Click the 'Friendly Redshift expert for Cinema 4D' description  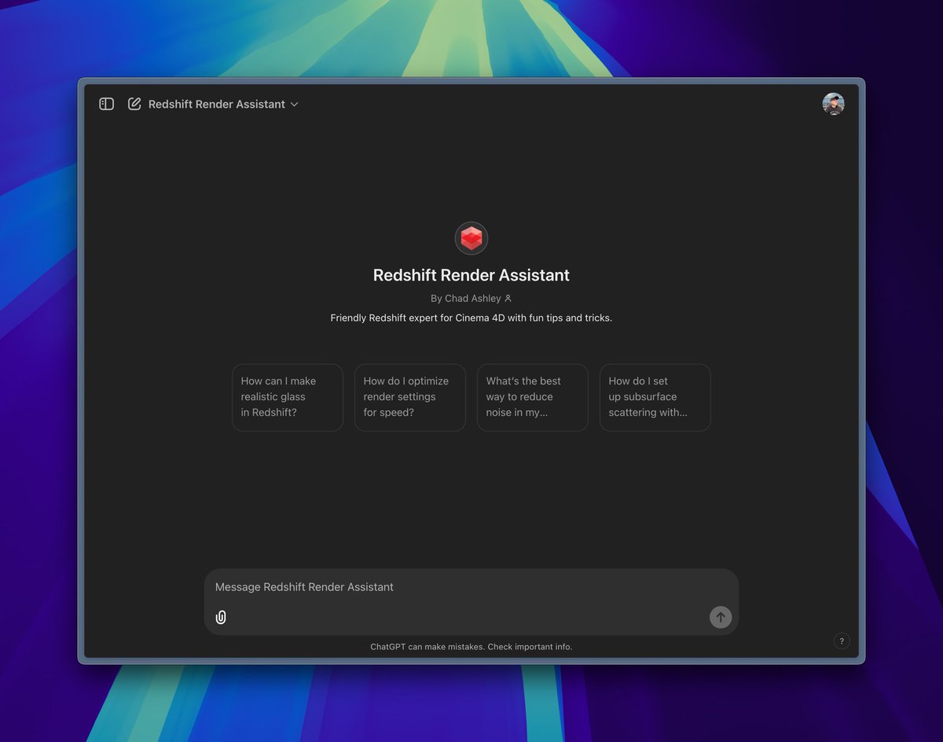(472, 318)
